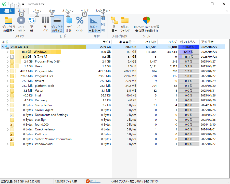Open the File tab

(x=7, y=11)
